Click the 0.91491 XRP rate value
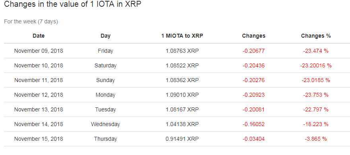The image size is (350, 155). [x=182, y=139]
